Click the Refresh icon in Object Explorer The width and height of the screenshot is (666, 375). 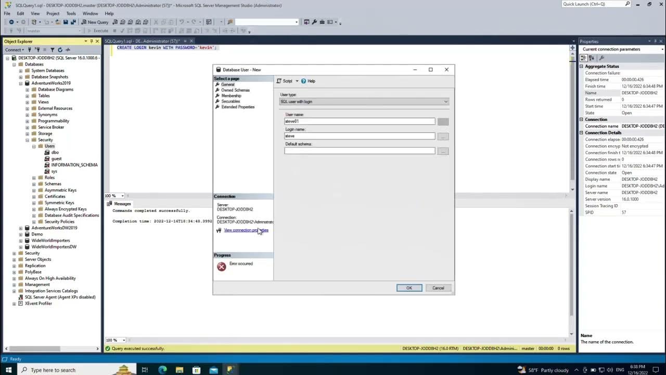[x=60, y=49]
